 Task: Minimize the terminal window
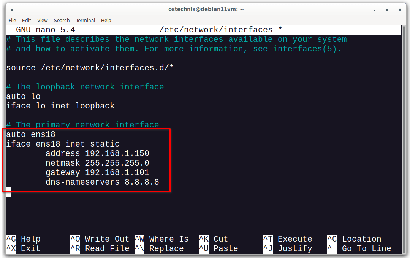tap(375, 10)
